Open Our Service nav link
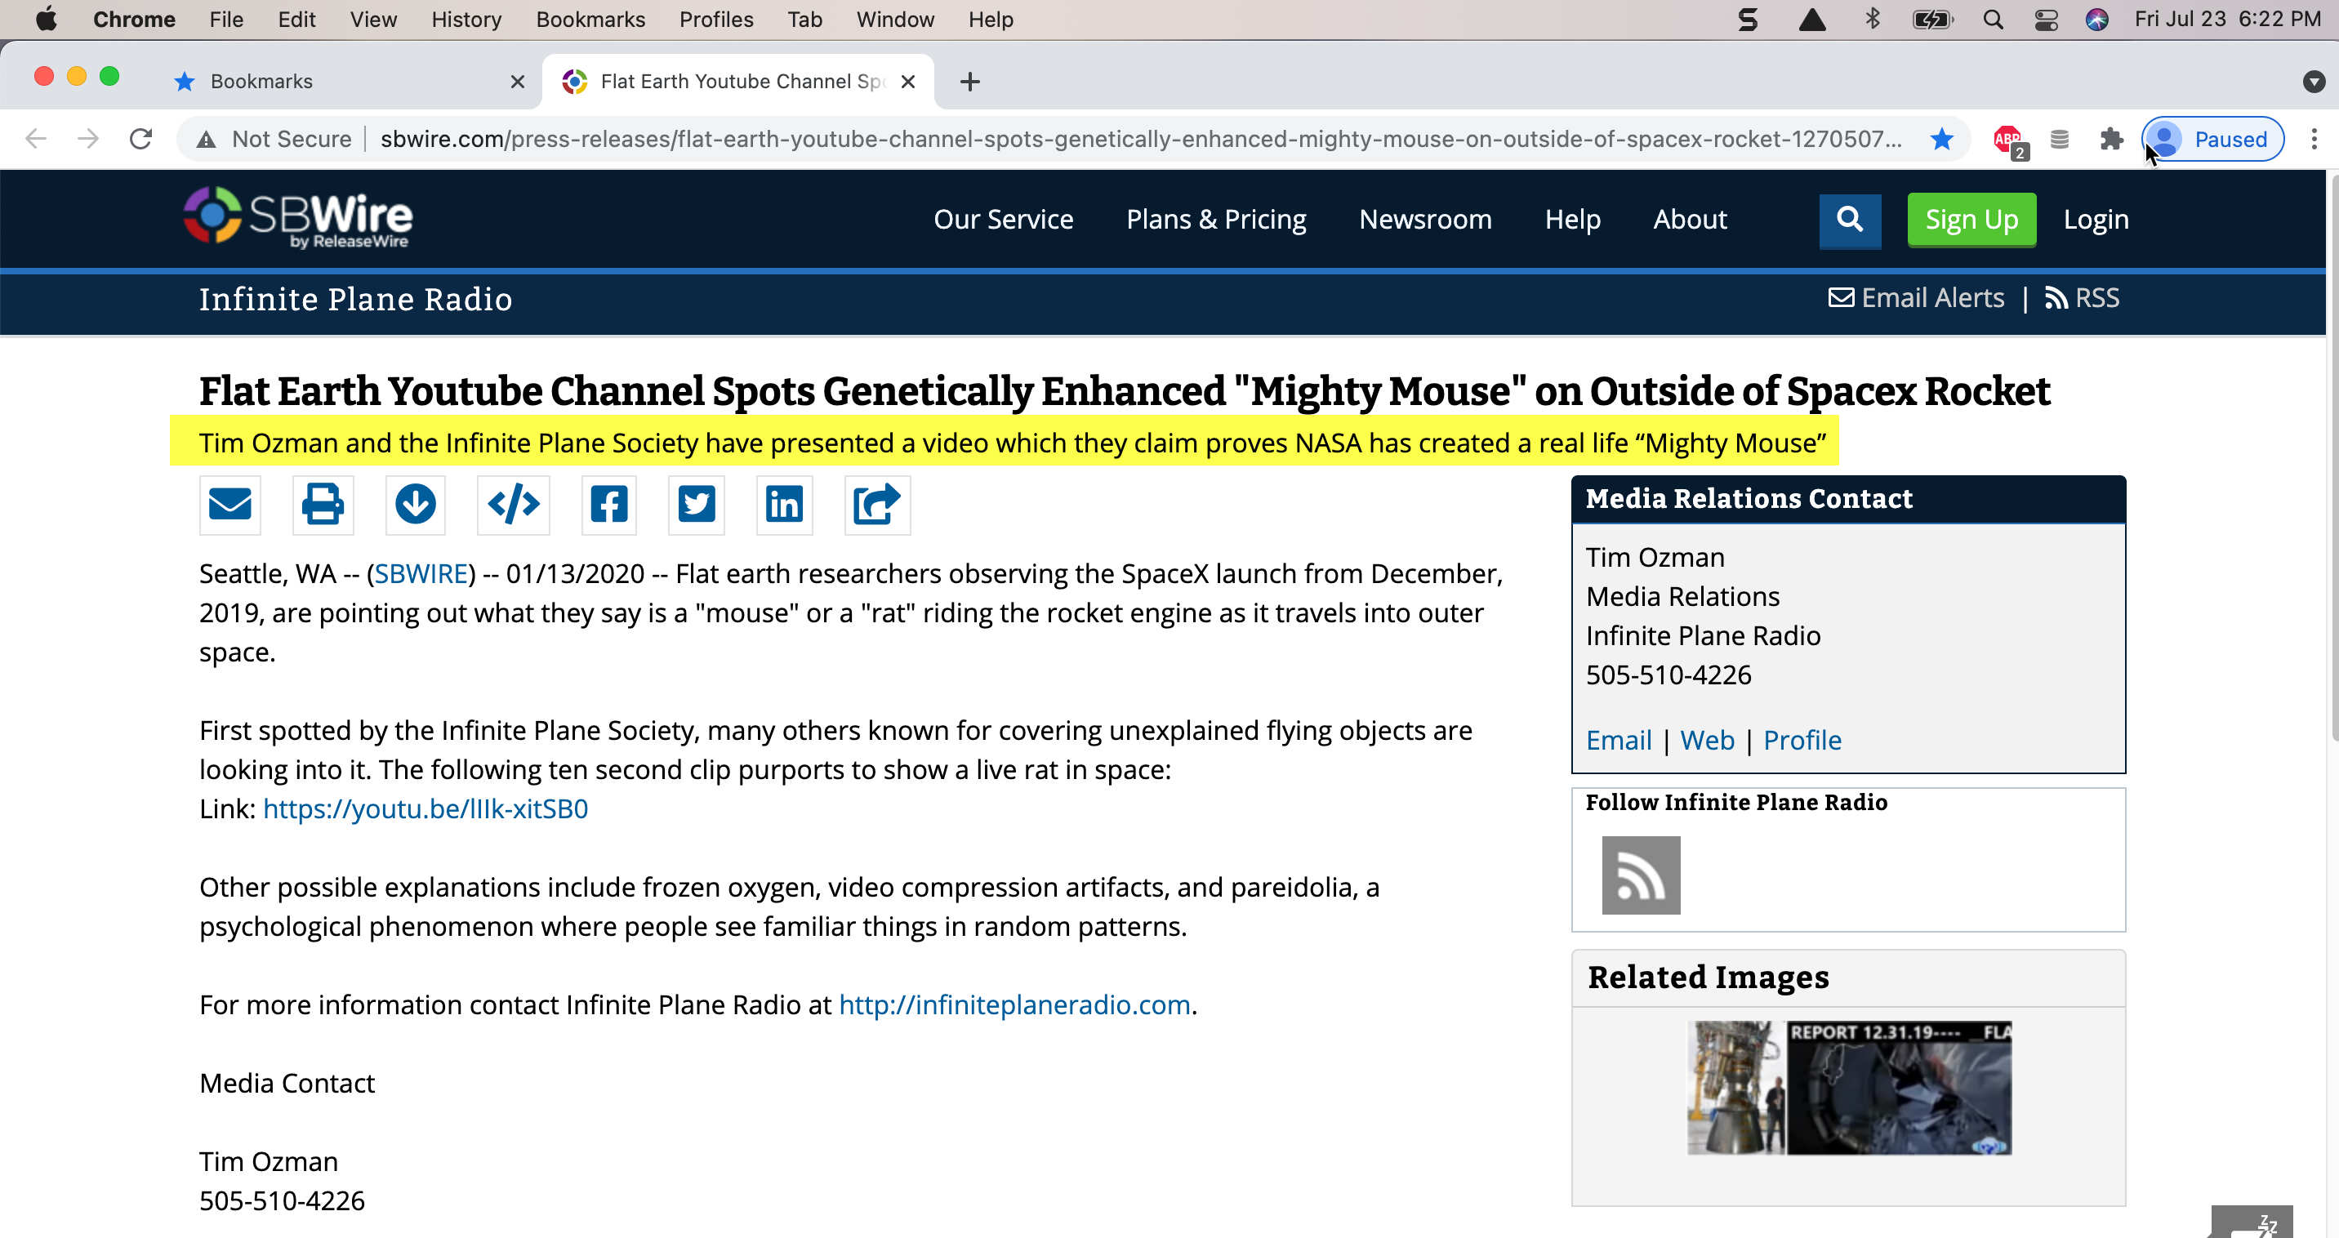This screenshot has width=2339, height=1238. [x=1004, y=220]
